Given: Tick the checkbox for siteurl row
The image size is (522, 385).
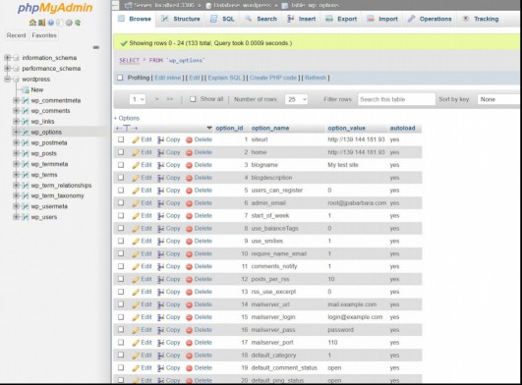Looking at the screenshot, I should [x=121, y=139].
